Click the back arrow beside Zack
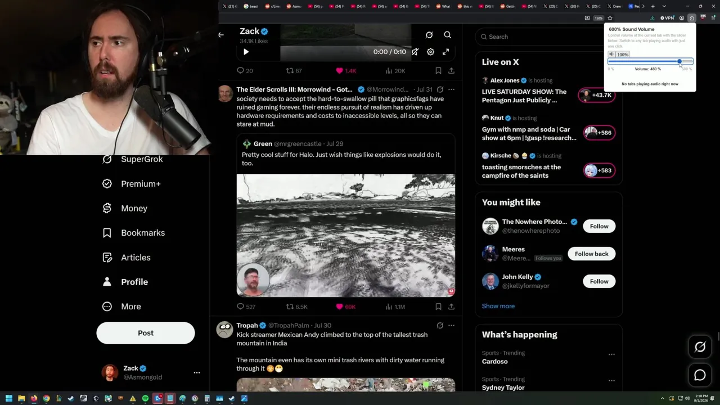This screenshot has width=720, height=405. click(221, 35)
